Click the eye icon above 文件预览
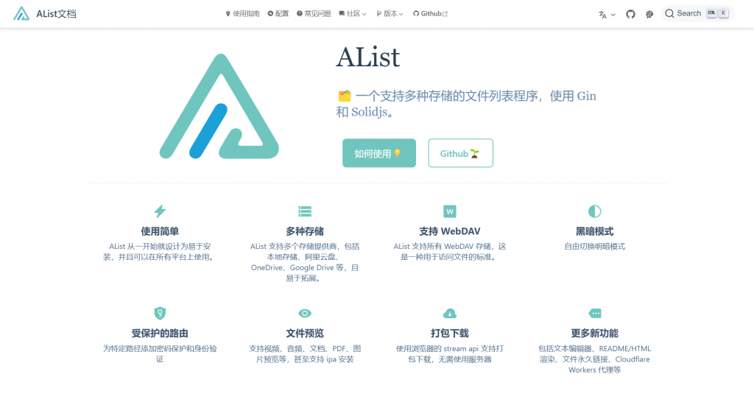 pos(305,313)
